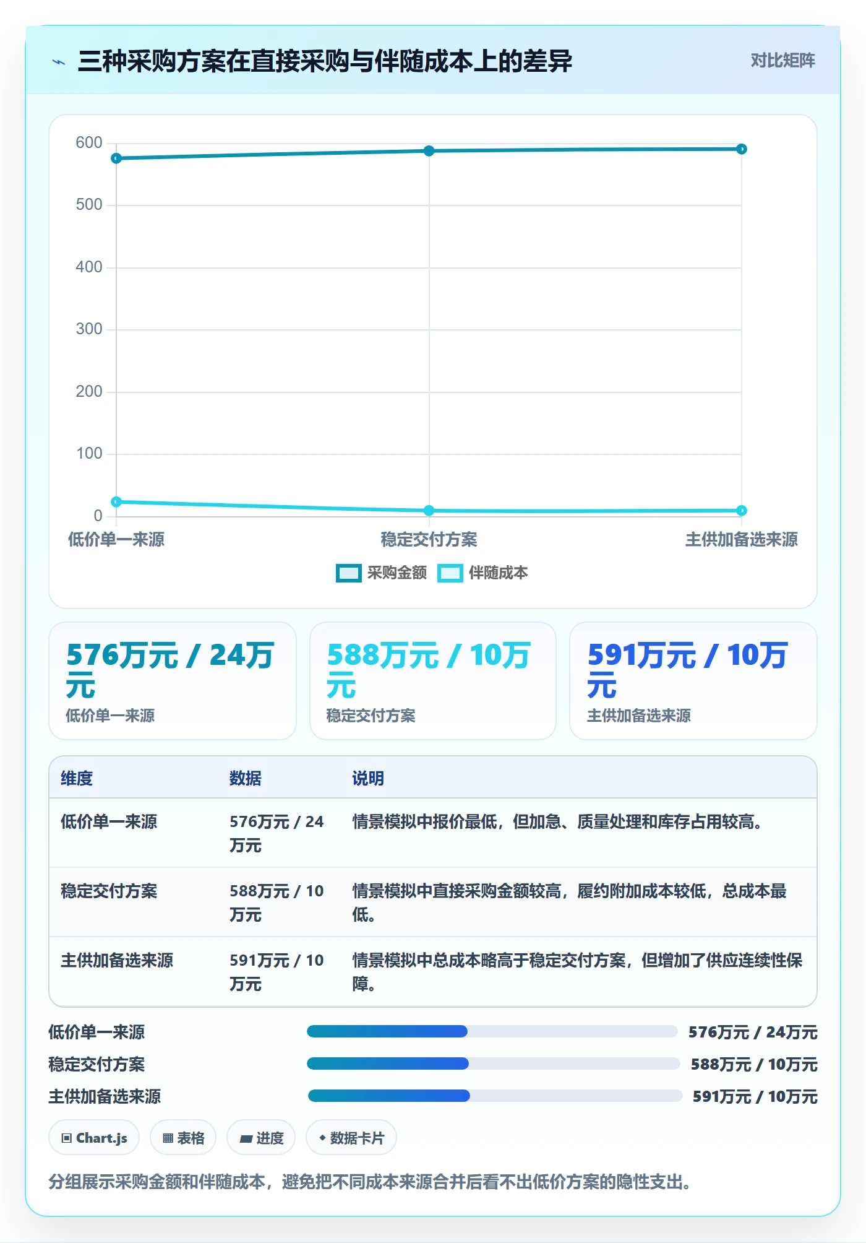Screen dimensions: 866x1243
Task: Click the 576万元 / 24万元 table cell
Action: 277,833
